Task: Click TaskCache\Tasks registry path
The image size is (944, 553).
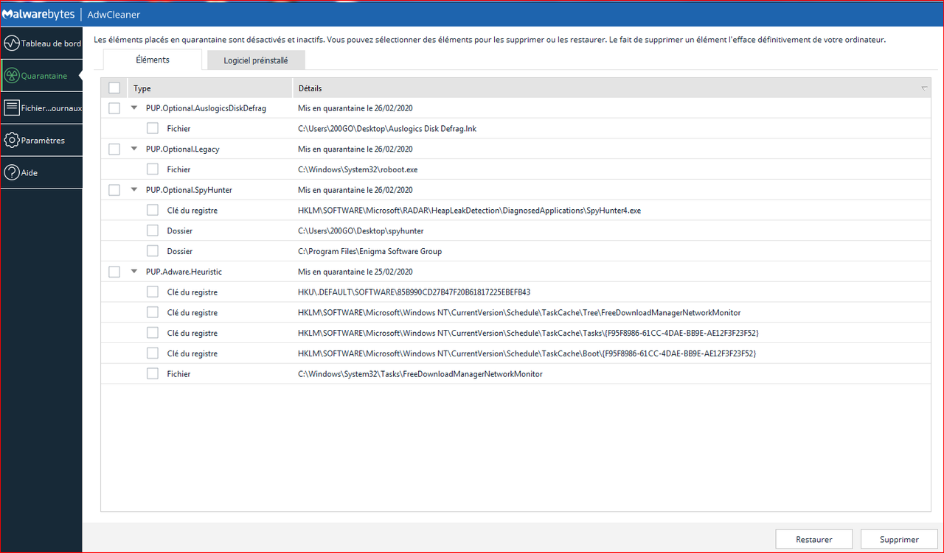Action: point(528,334)
